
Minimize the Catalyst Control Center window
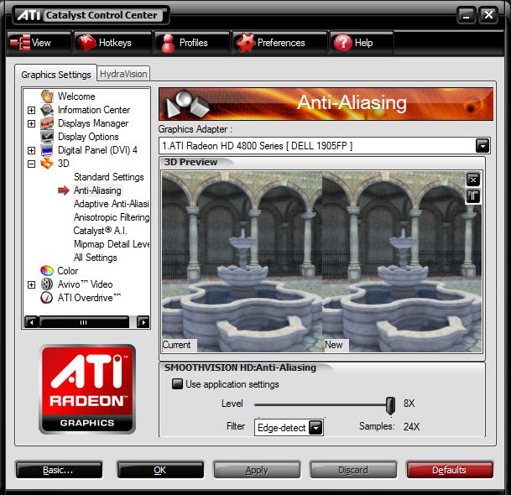467,15
